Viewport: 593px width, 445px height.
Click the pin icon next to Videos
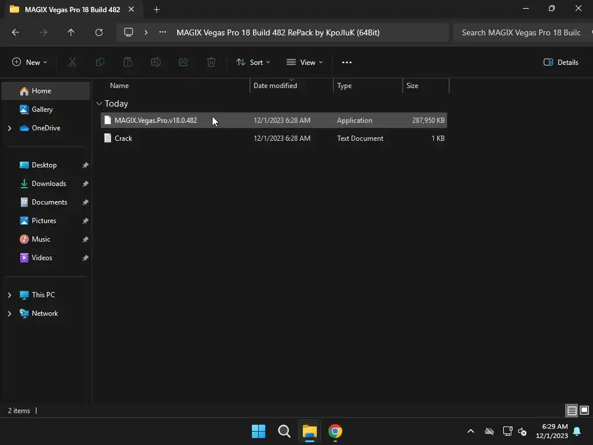tap(86, 258)
